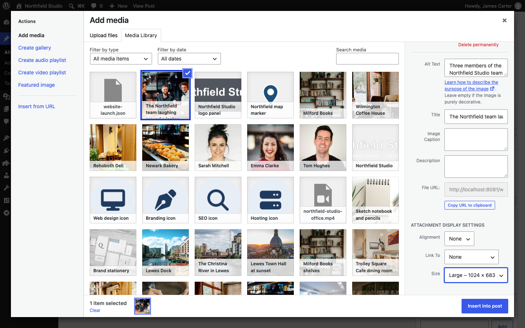The image size is (525, 328).
Task: Choose Create gallery action
Action: point(35,48)
